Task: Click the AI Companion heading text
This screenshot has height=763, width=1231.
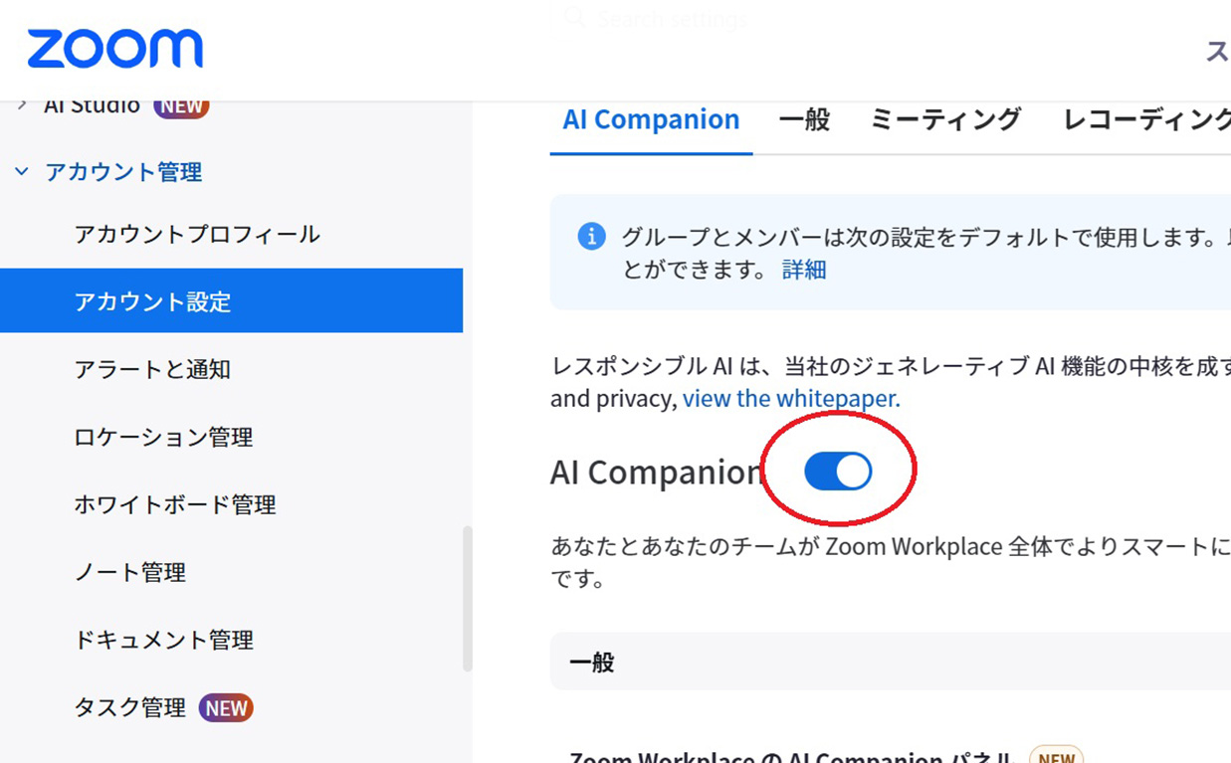Action: 657,473
